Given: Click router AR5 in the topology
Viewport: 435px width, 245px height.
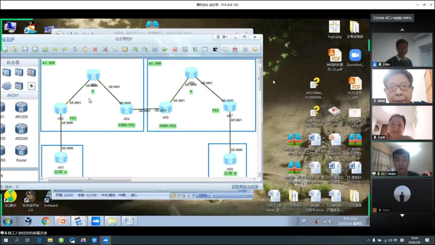Looking at the screenshot, I should (x=165, y=108).
